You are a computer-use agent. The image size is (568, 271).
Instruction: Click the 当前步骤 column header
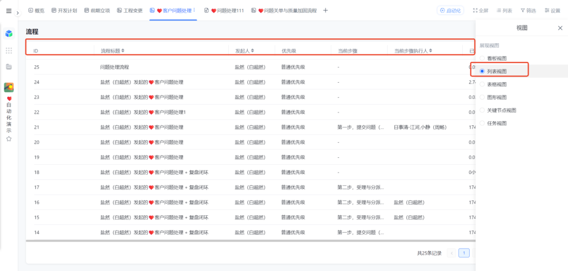click(x=348, y=51)
